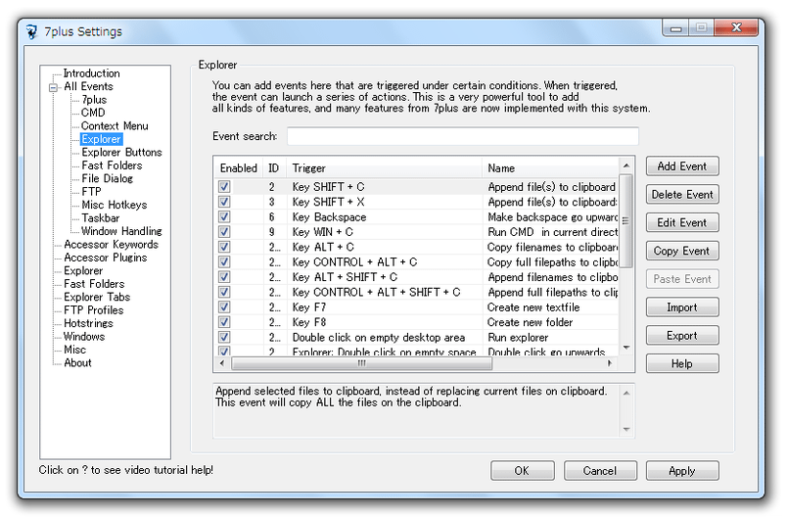Collapse the All Events tree node

pos(53,87)
